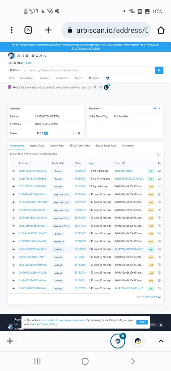
Task: Show the address QR code icon
Action: click(100, 87)
